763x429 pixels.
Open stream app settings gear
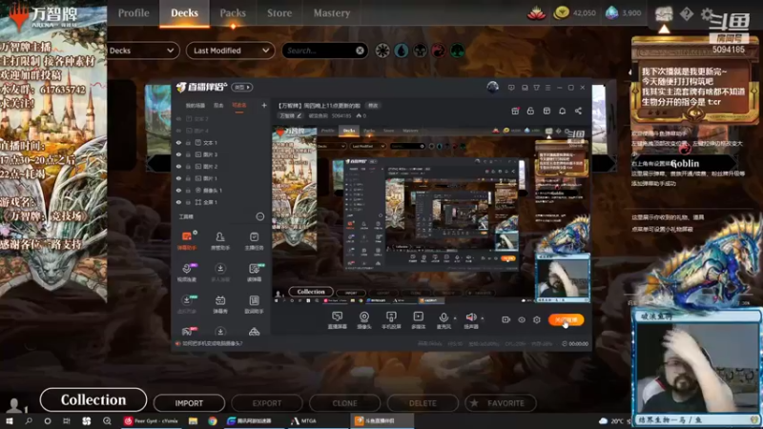pyautogui.click(x=537, y=319)
